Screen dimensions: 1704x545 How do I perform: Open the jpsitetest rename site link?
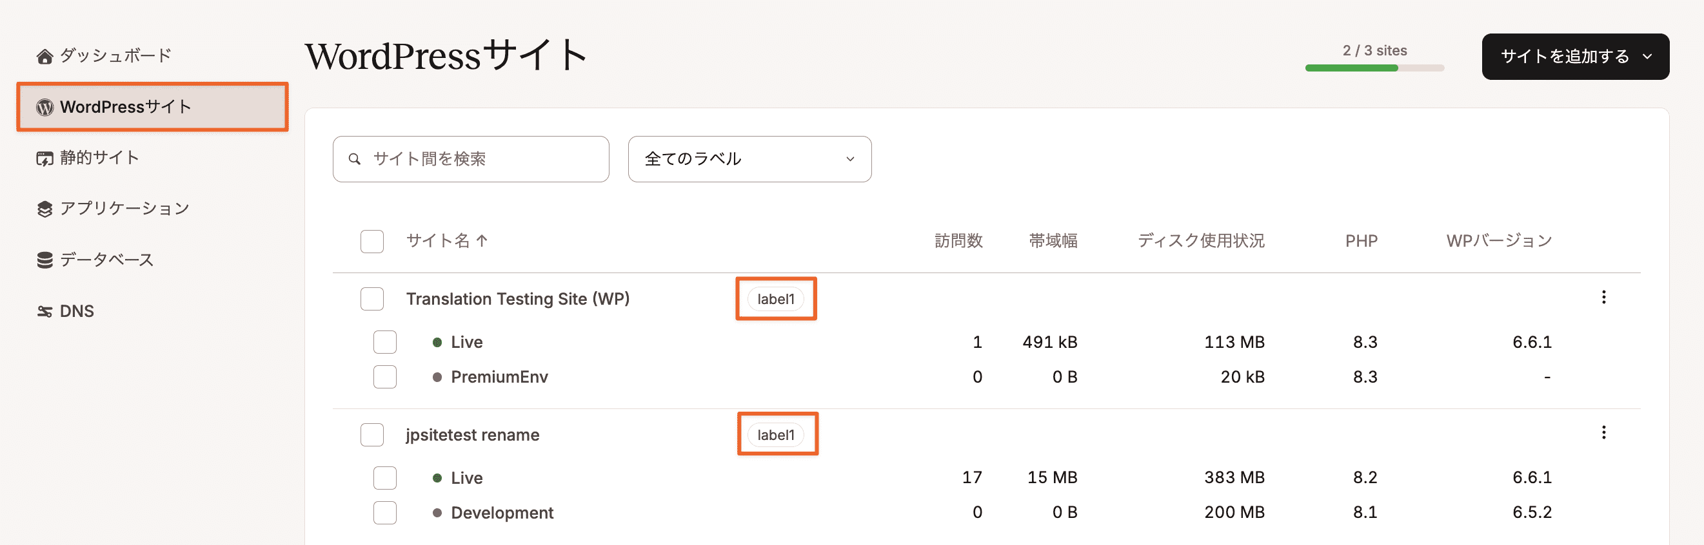coord(472,435)
